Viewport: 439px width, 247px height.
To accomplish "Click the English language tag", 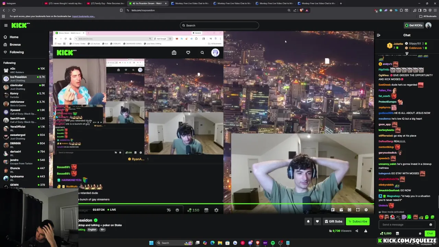I will [92, 230].
